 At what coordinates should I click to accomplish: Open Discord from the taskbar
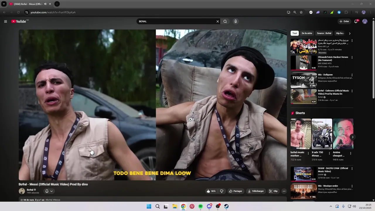209,206
